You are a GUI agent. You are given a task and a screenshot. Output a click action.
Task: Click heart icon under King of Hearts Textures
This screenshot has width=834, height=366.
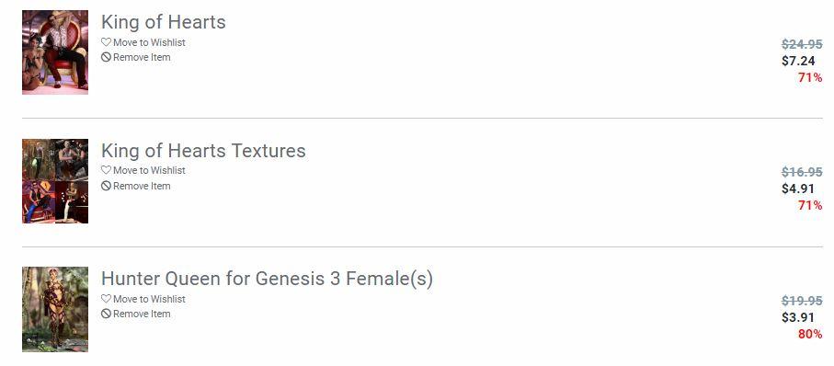[x=107, y=170]
